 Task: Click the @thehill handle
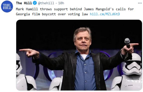[x=46, y=3]
